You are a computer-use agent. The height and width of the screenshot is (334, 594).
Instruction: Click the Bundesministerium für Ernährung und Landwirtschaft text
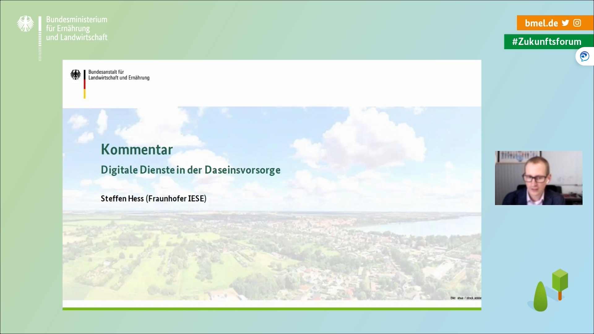pyautogui.click(x=77, y=28)
